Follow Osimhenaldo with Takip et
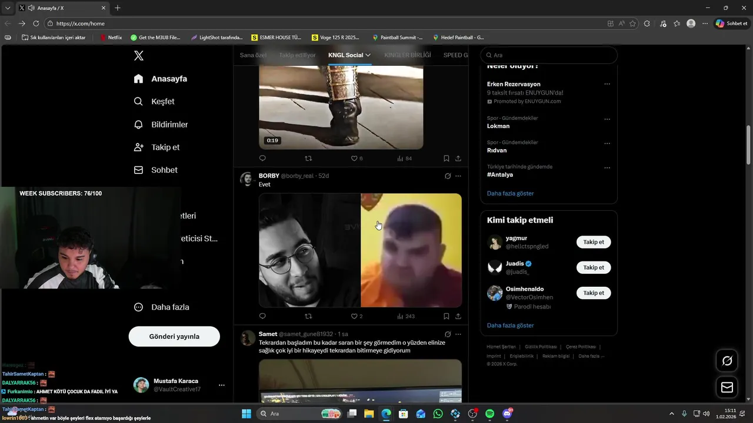Viewport: 753px width, 423px height. click(x=594, y=293)
